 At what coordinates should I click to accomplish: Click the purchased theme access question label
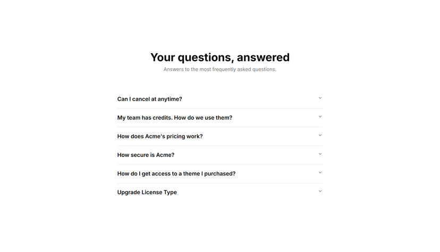(176, 174)
